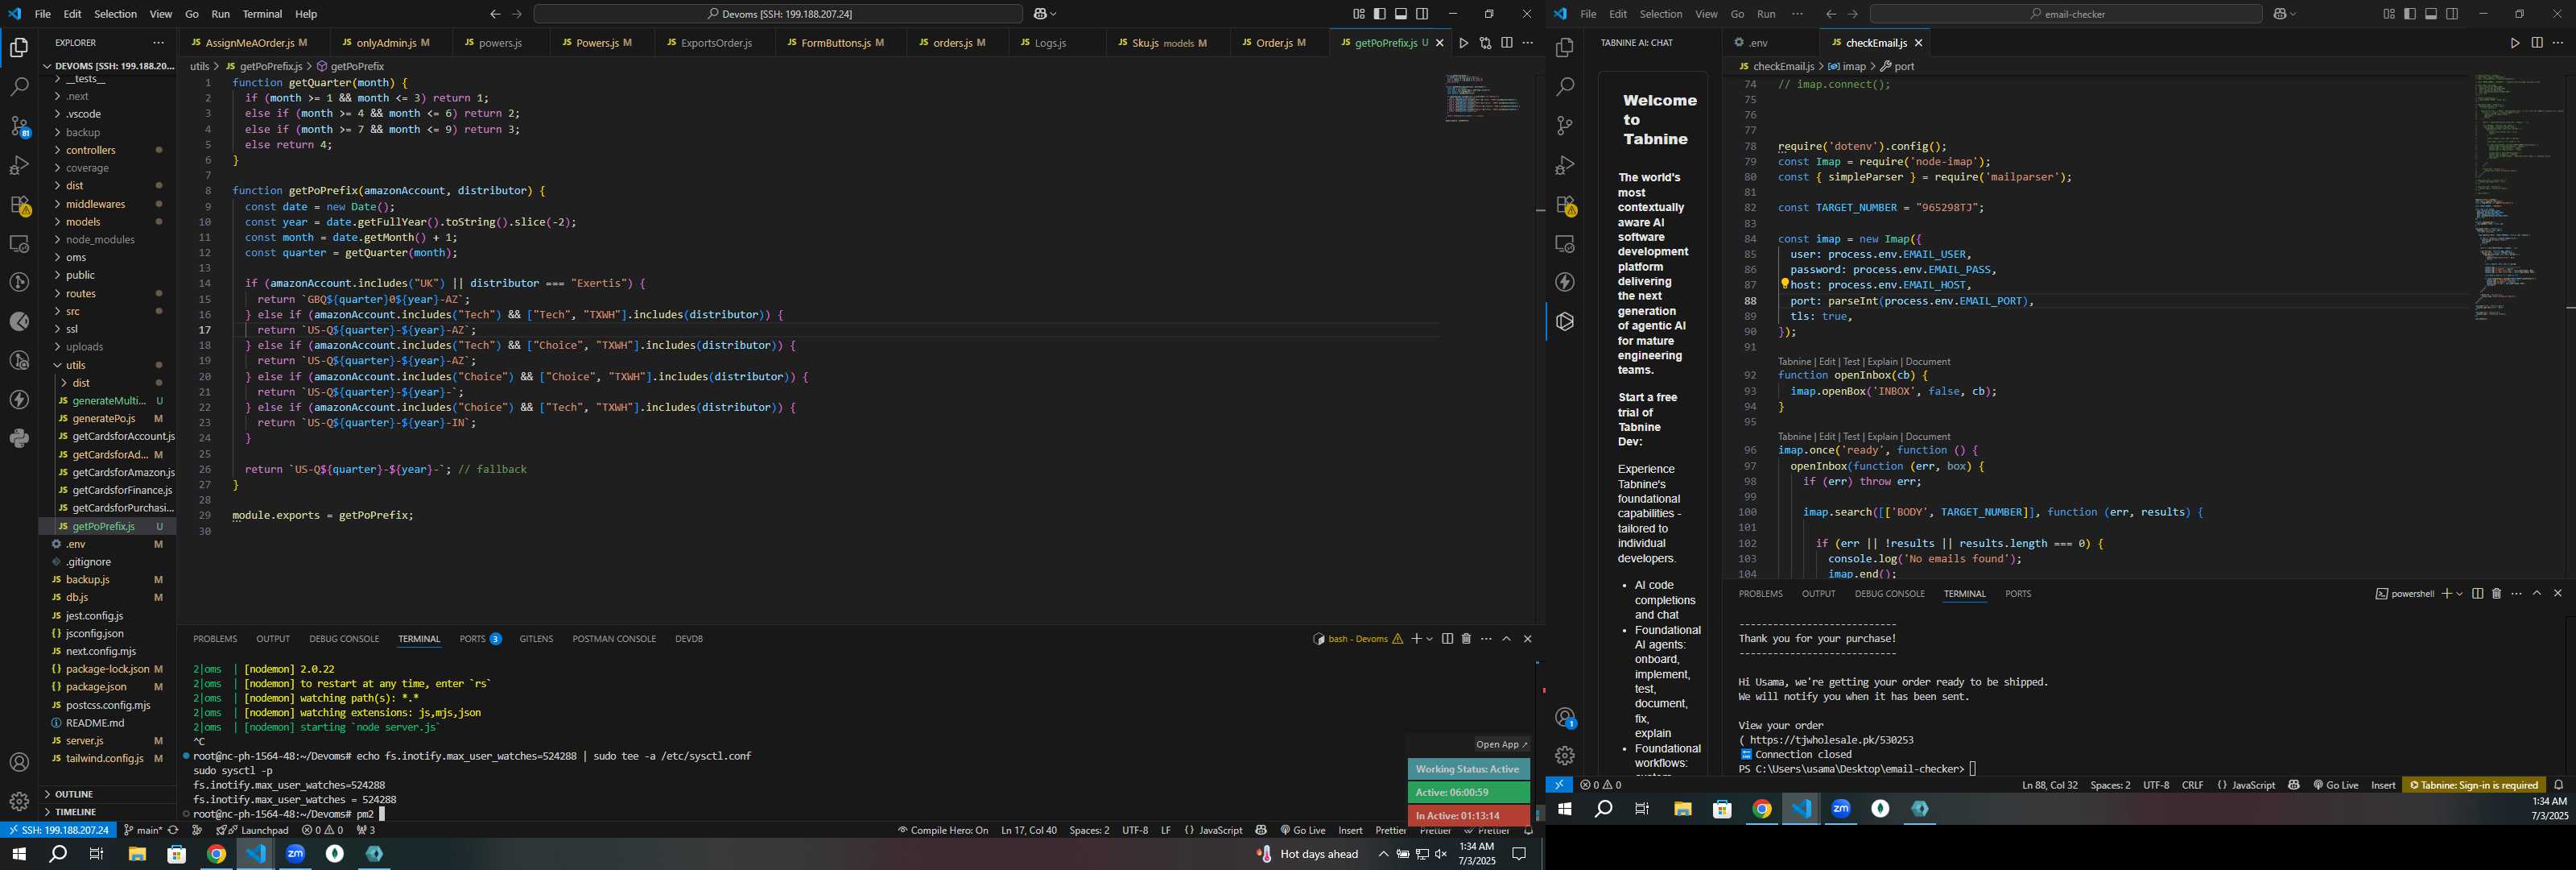Switch to the PORTS tab with 3 badge
Viewport: 2576px width, 870px height.
(x=480, y=639)
